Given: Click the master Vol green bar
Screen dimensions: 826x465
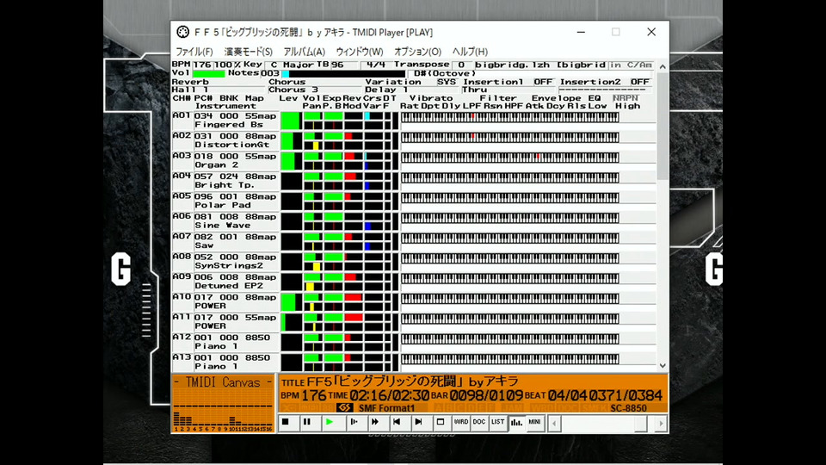Looking at the screenshot, I should (208, 74).
